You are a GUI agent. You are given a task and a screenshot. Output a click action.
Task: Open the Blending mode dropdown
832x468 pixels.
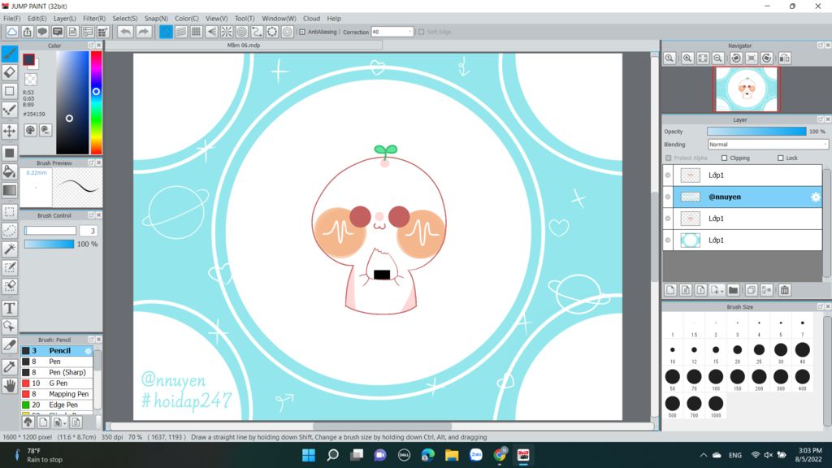click(x=768, y=145)
